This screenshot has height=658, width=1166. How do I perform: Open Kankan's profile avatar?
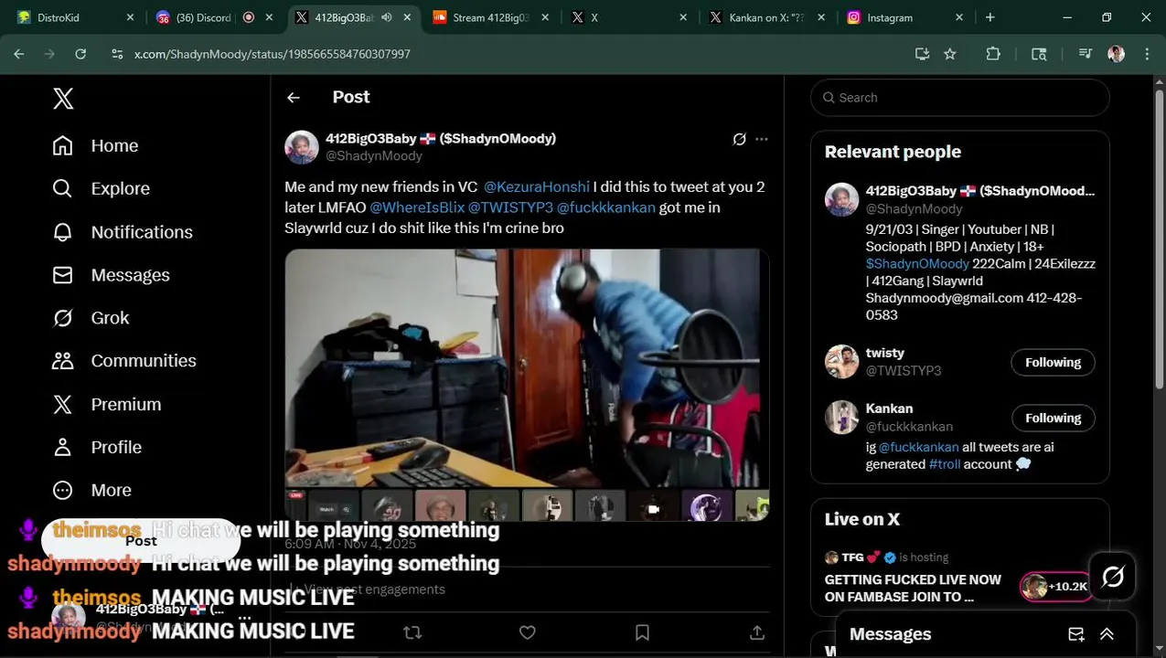(841, 418)
